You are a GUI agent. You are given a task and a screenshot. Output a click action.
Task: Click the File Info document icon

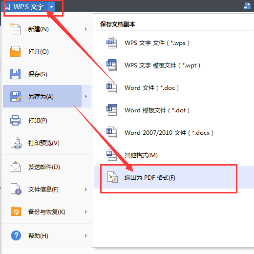pos(16,189)
